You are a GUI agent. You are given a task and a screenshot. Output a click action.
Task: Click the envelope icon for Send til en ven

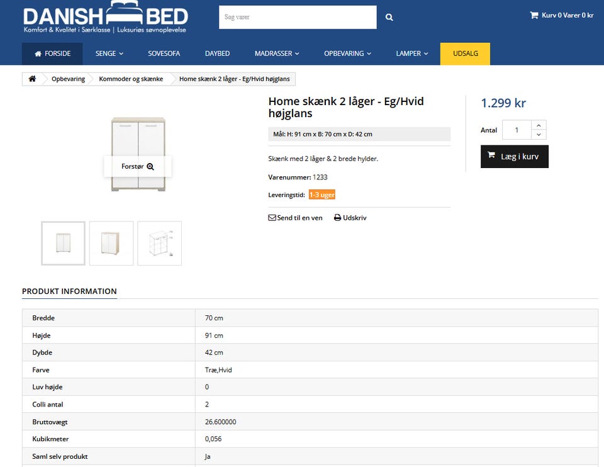coord(272,218)
